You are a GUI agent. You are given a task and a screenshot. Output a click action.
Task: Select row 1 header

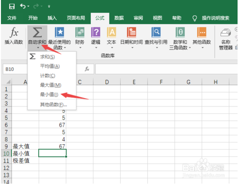point(6,89)
